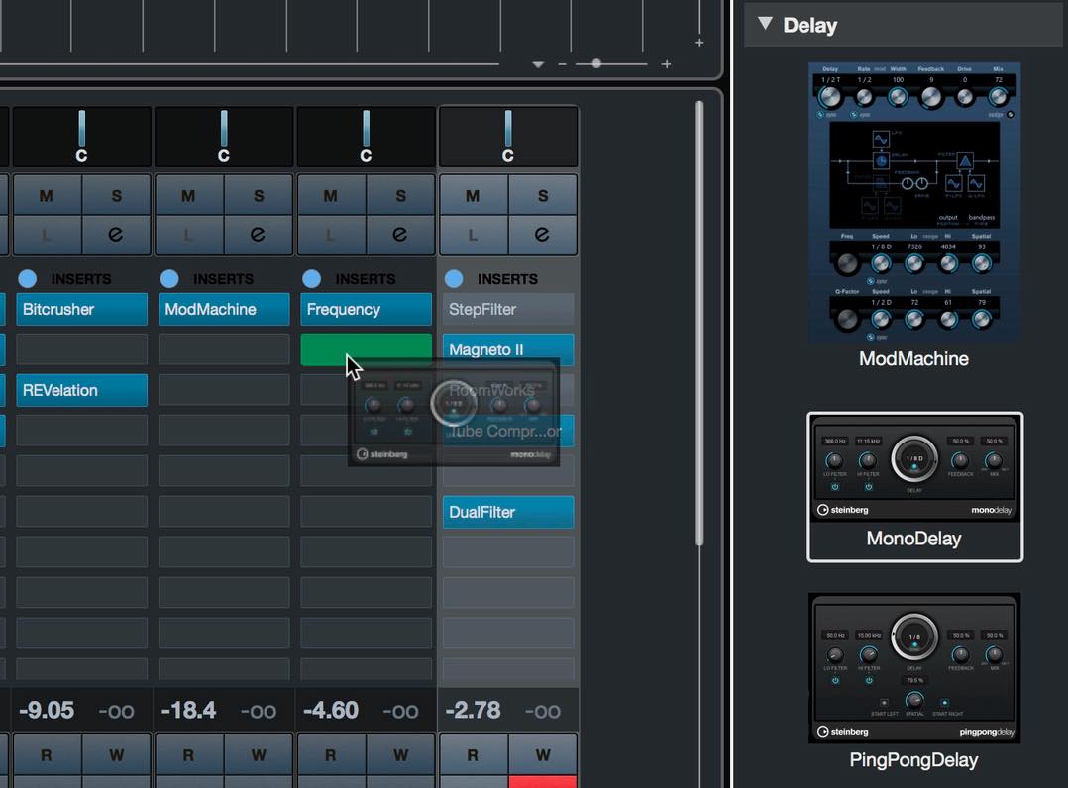Click the DualFilter insert slot
This screenshot has height=788, width=1068.
(508, 512)
